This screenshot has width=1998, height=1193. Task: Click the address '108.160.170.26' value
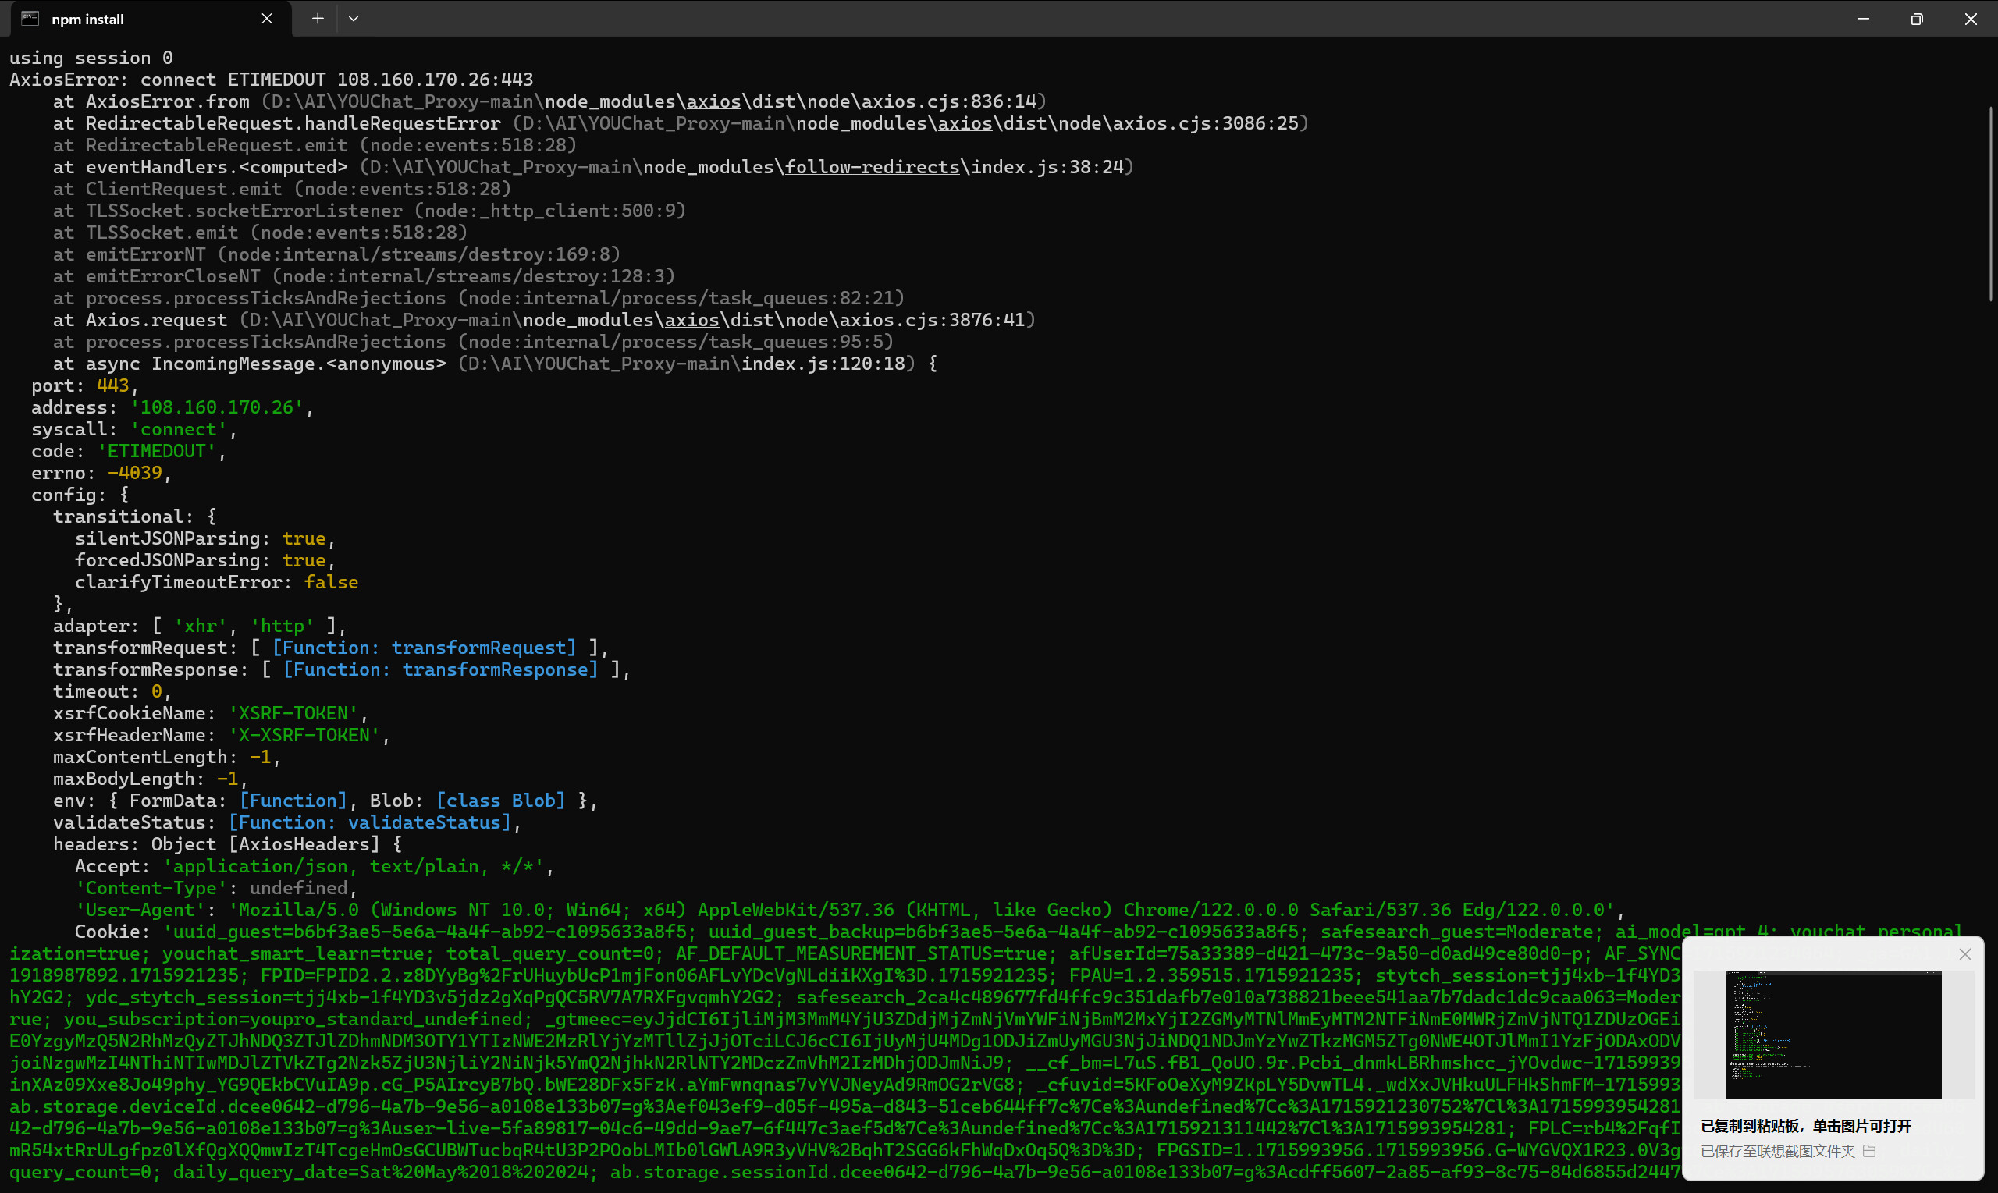point(216,407)
